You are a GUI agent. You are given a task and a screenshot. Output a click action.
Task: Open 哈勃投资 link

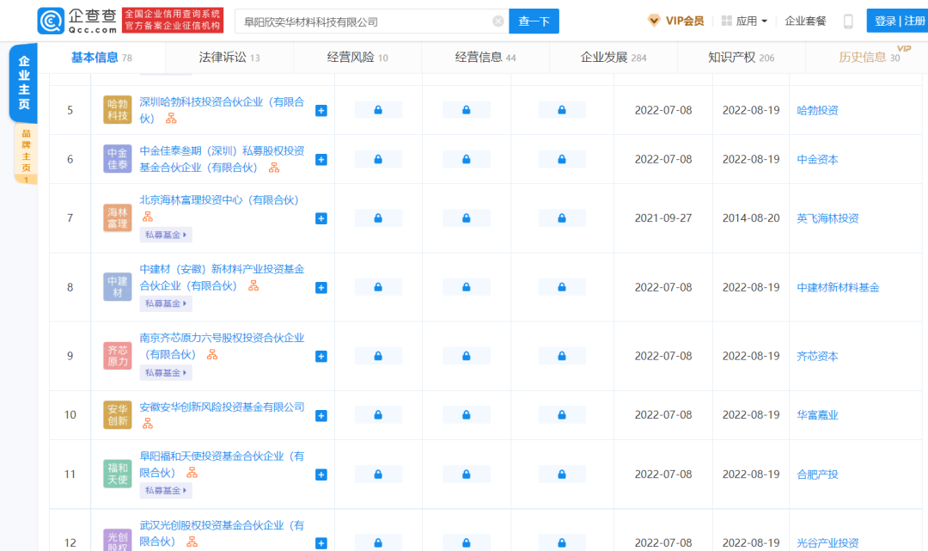coord(817,111)
